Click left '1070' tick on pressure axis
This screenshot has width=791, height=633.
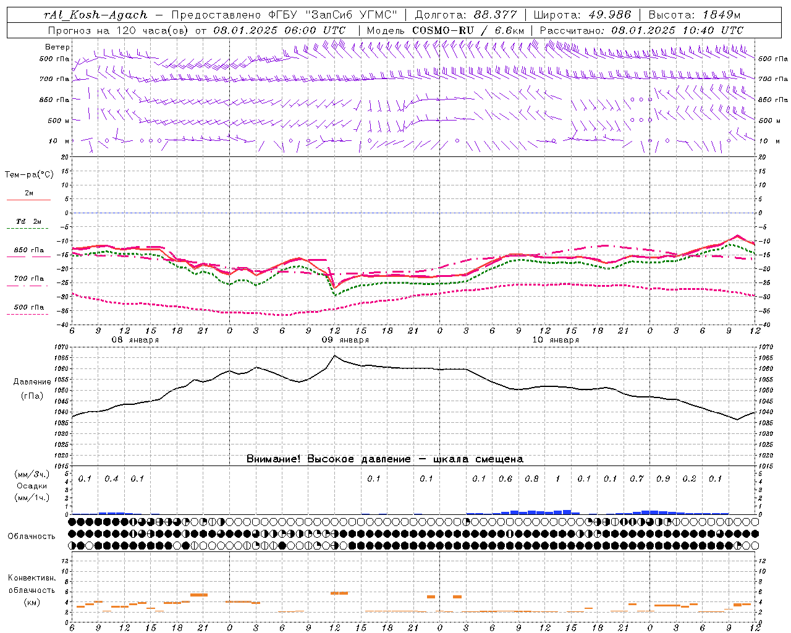click(x=62, y=348)
